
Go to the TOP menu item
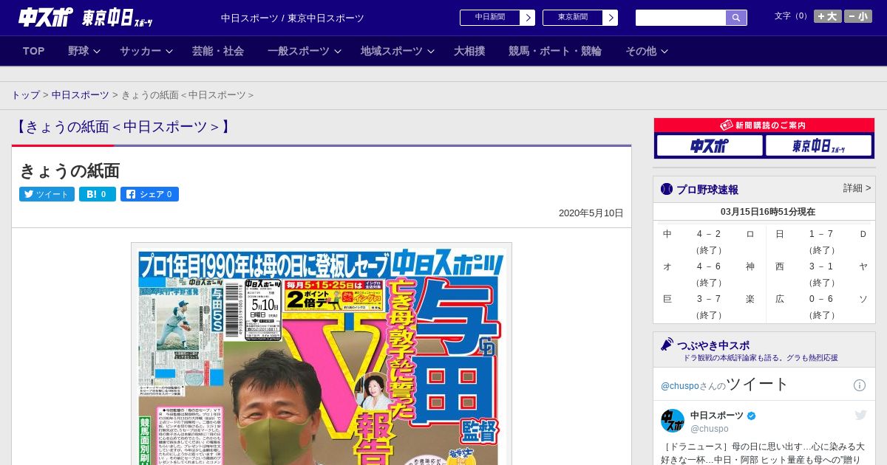[x=34, y=51]
